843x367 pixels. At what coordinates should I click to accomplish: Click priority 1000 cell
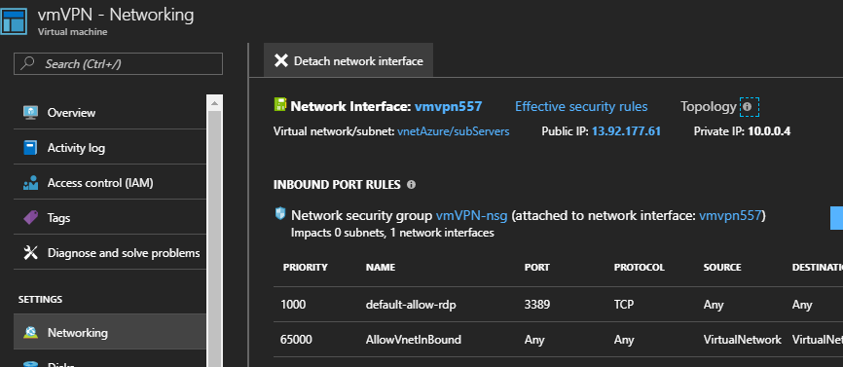point(292,305)
